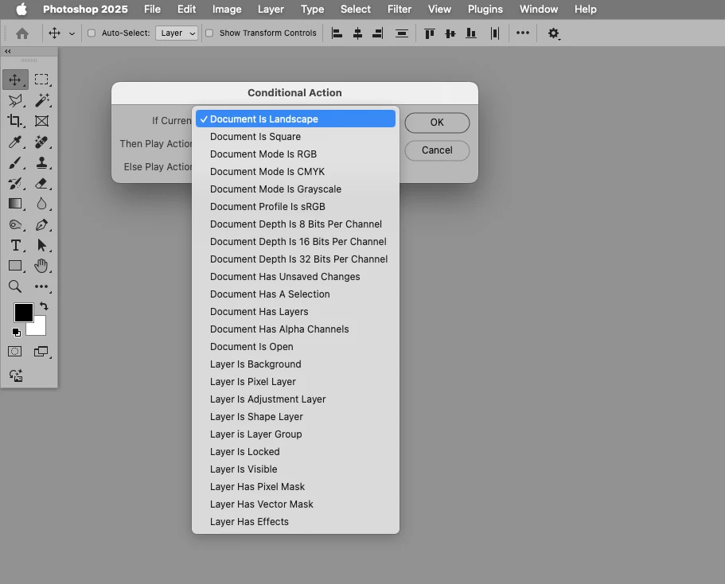
Task: Open Auto-Select Layer dropdown
Action: coord(177,33)
